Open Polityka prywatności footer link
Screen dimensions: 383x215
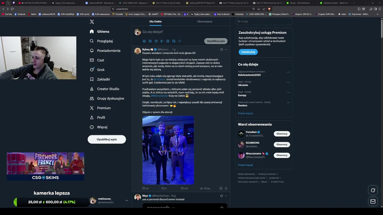[x=267, y=174]
